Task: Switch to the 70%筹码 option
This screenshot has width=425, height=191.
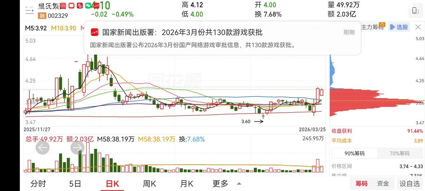Action: coord(400,153)
